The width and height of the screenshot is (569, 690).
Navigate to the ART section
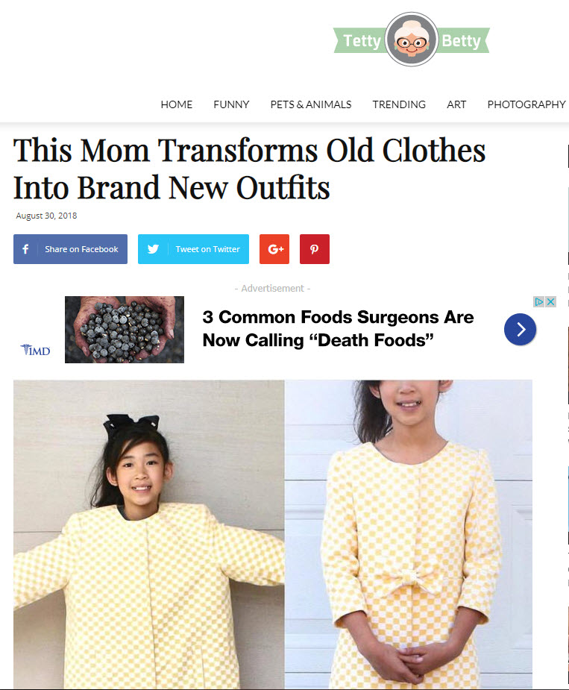click(456, 104)
